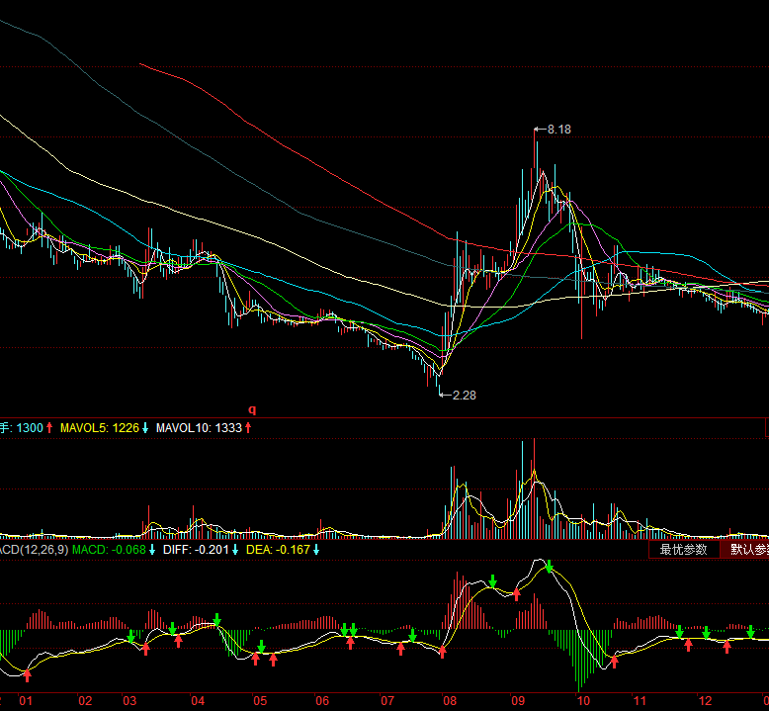Click the down arrow beside MAVOL5 value 1226

[x=146, y=428]
